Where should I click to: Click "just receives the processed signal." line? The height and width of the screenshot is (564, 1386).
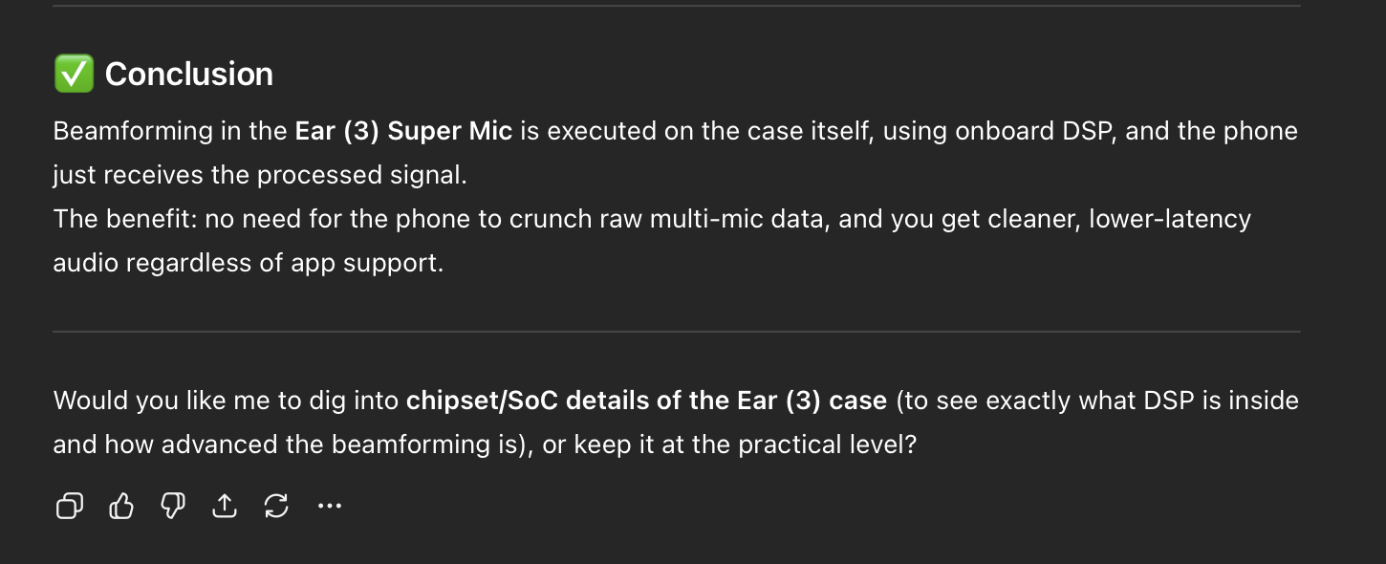tap(259, 175)
